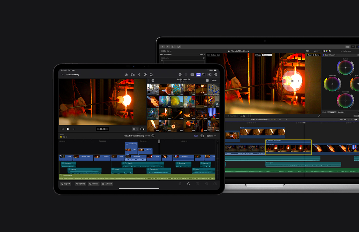Click the undo icon
This screenshot has height=232, width=359.
coord(180,74)
